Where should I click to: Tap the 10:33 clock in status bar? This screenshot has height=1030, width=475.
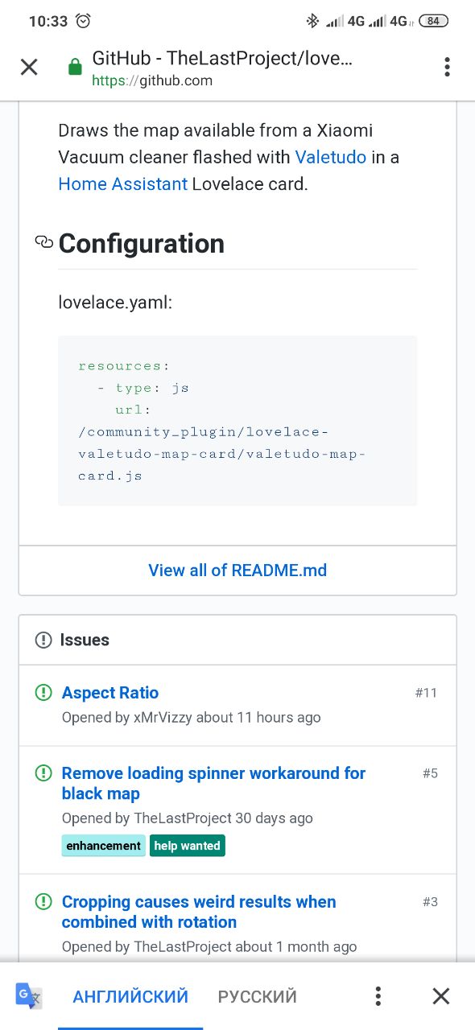pyautogui.click(x=48, y=22)
